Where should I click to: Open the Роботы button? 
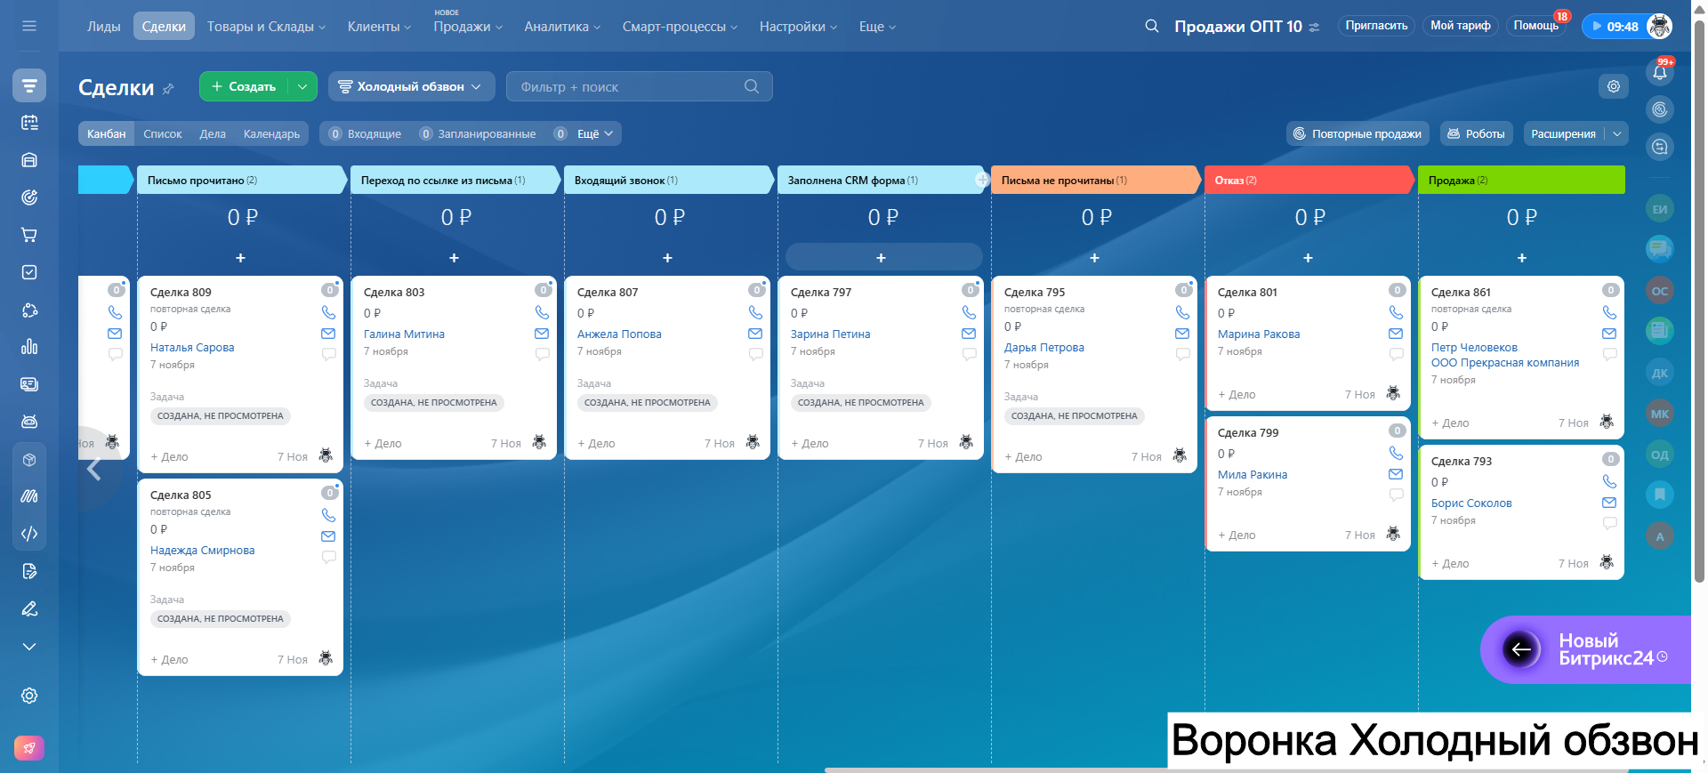point(1477,134)
